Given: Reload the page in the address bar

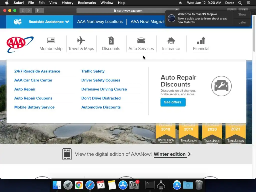Looking at the screenshot, I should [x=176, y=9].
